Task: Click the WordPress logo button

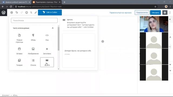Action: (x=4, y=12)
